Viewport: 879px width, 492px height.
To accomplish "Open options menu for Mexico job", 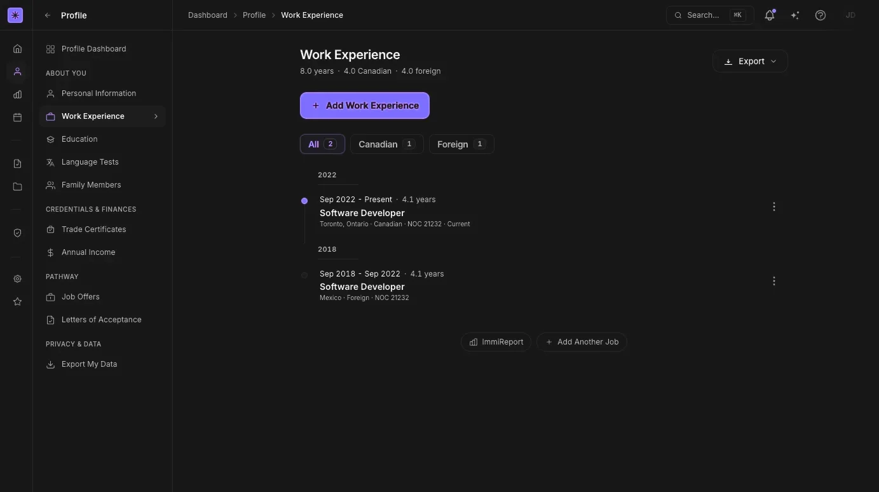I will coord(773,281).
